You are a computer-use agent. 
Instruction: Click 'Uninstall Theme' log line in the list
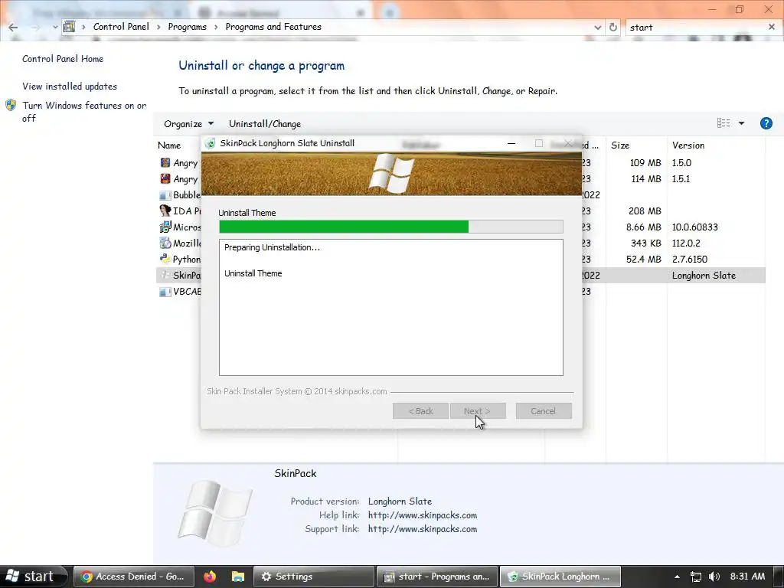pos(253,273)
